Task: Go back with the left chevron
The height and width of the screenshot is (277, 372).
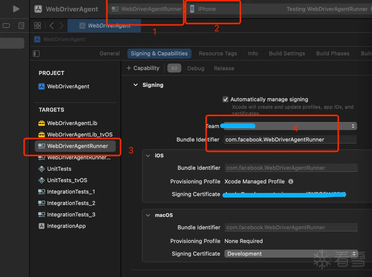Action: (x=52, y=26)
